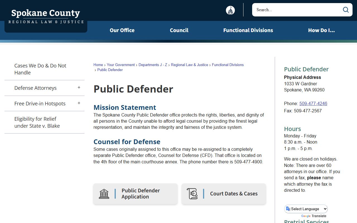Click the Public Defender page title
357x223 pixels.
pyautogui.click(x=133, y=89)
